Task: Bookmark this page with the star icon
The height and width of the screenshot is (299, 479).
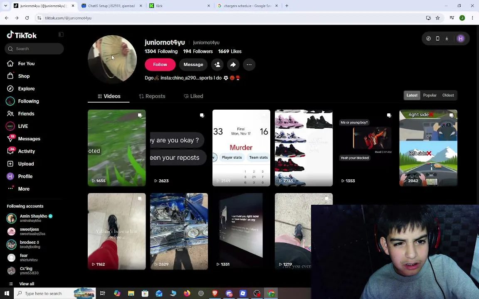Action: (437, 18)
